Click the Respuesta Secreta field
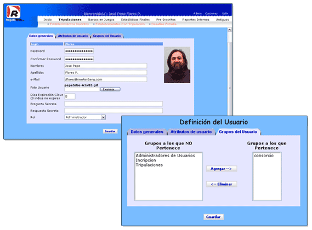 [114, 111]
